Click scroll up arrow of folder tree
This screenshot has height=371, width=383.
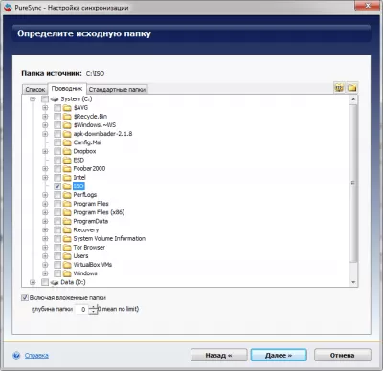point(353,99)
